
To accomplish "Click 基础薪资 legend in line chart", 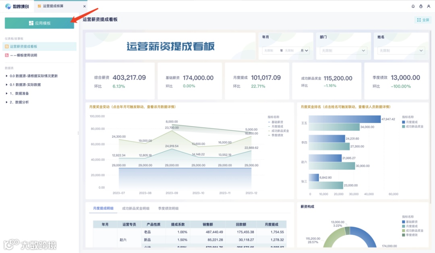I will [275, 122].
